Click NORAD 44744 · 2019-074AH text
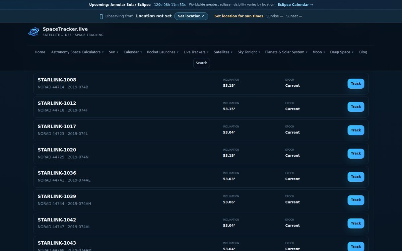402x251 pixels. pos(64,203)
